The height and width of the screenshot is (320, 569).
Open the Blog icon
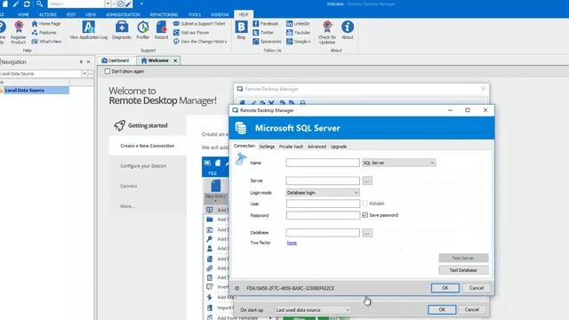click(x=241, y=30)
